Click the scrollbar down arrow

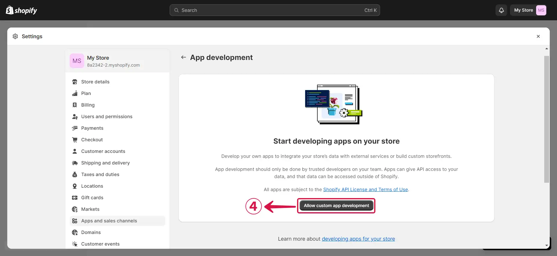click(x=547, y=246)
